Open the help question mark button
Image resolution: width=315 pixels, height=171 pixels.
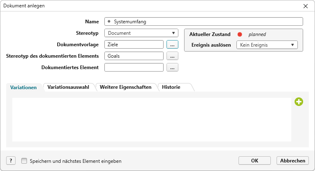point(11,161)
